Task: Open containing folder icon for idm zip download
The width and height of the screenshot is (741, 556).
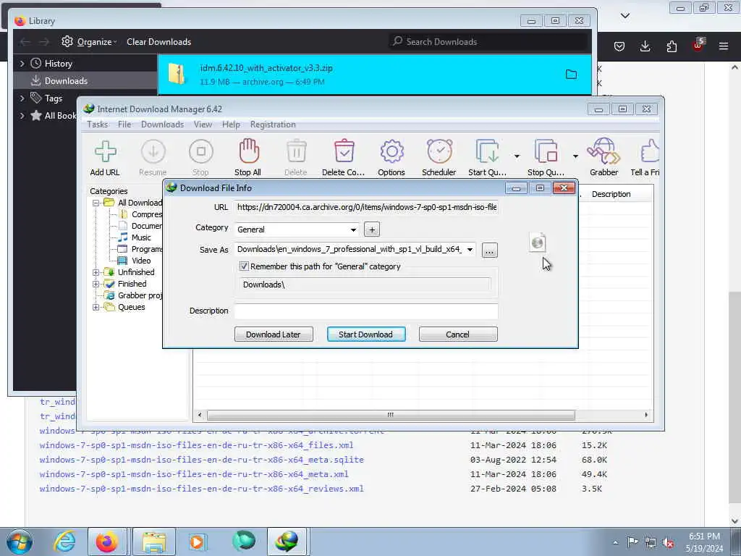Action: 571,75
